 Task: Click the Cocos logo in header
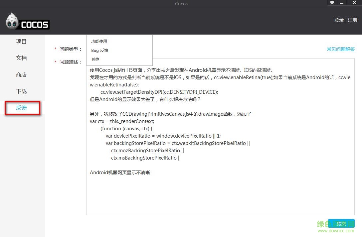coord(27,22)
